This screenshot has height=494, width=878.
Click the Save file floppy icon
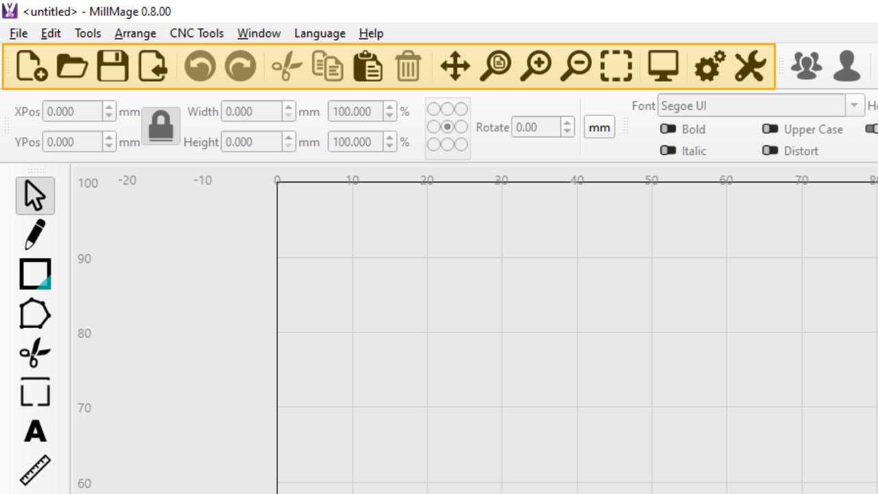point(112,67)
